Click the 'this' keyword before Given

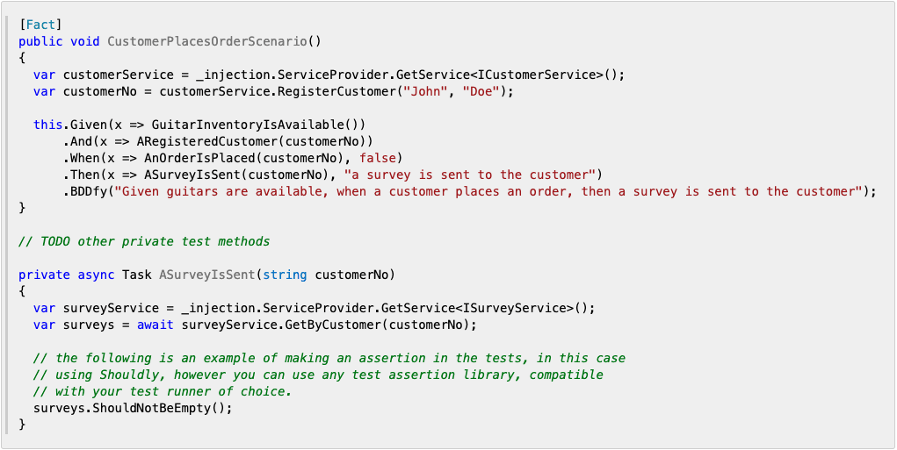tap(47, 125)
